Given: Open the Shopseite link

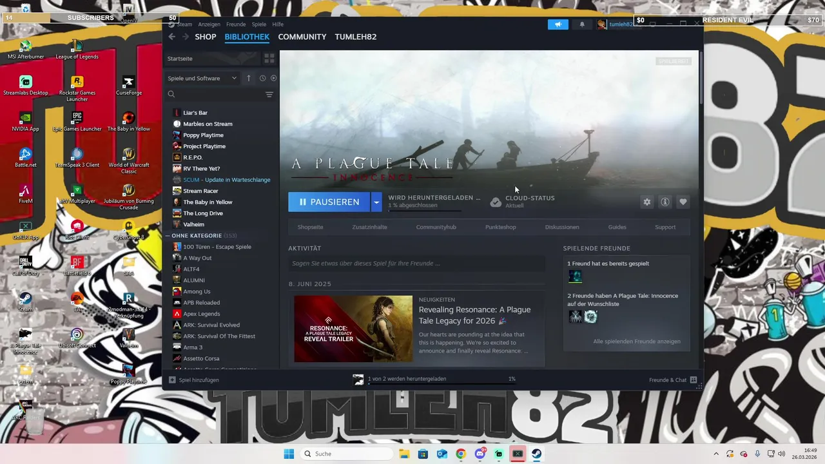Looking at the screenshot, I should coord(310,227).
